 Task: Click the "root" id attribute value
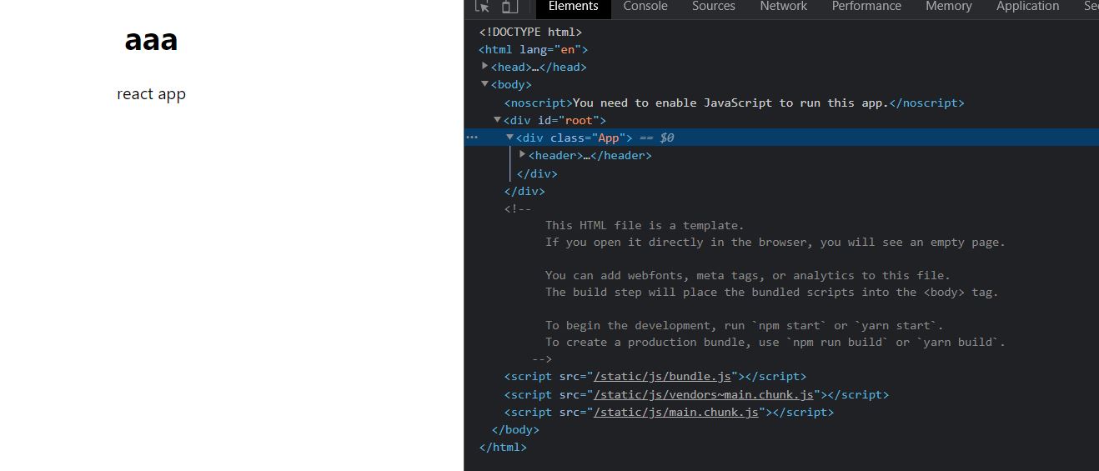(x=579, y=120)
